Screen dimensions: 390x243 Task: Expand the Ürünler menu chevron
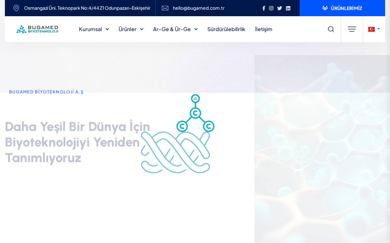142,29
